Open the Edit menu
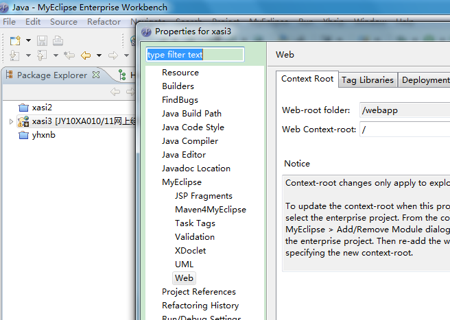The image size is (450, 320). coord(33,22)
